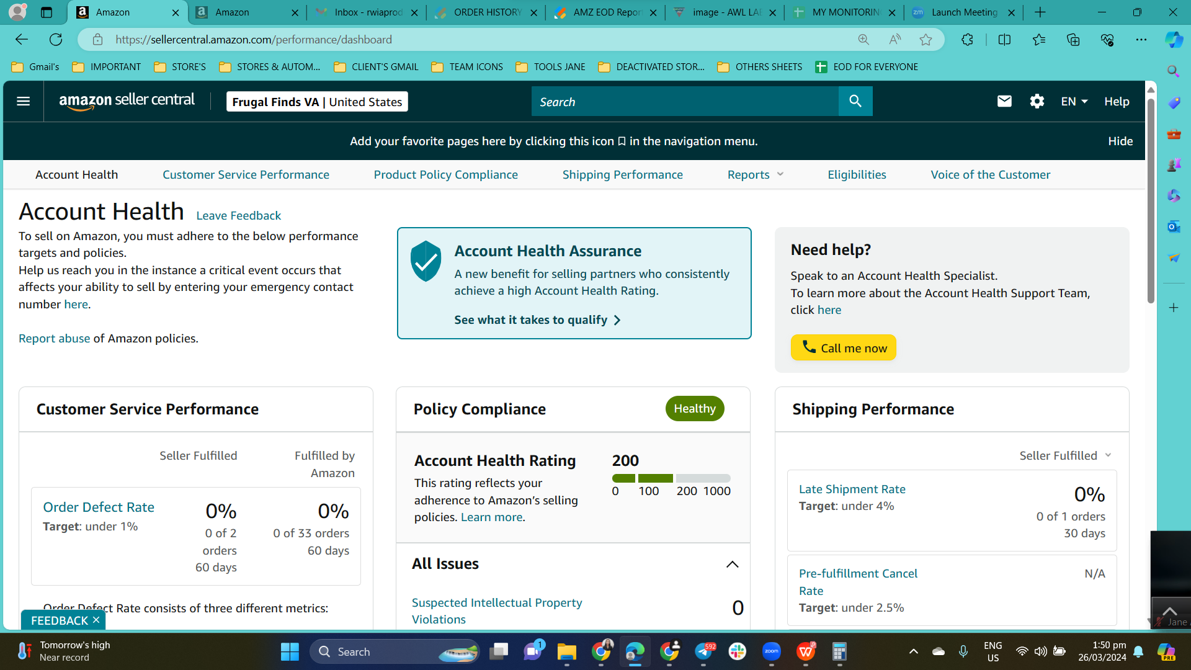Open Zoom from the taskbar
This screenshot has height=670, width=1191.
pyautogui.click(x=771, y=651)
